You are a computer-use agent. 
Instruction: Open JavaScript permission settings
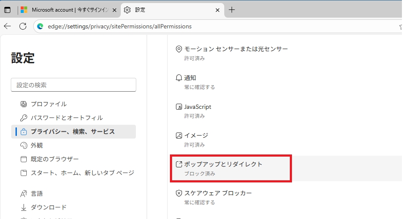click(x=198, y=111)
